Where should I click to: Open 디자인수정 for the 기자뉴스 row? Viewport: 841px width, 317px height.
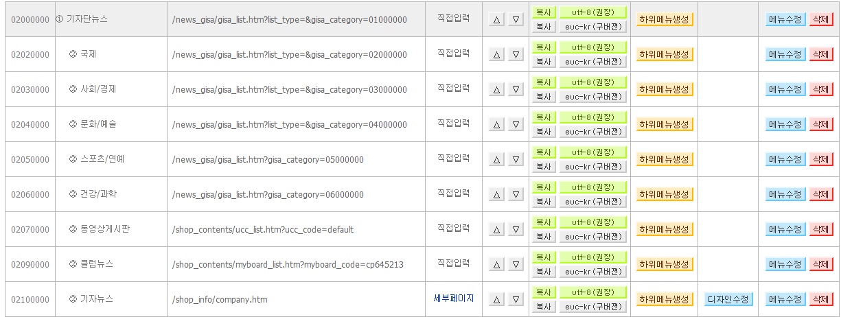(728, 299)
